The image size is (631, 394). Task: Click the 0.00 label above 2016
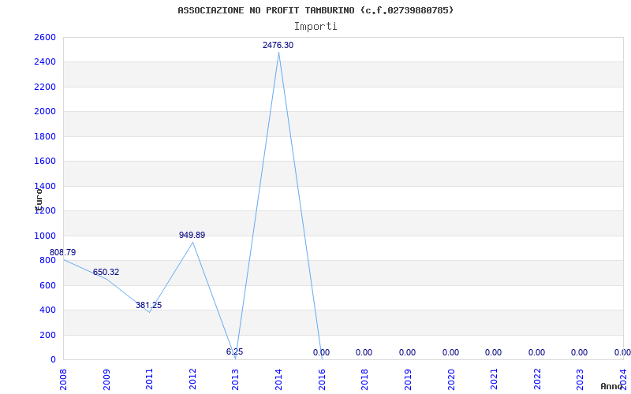tap(321, 352)
